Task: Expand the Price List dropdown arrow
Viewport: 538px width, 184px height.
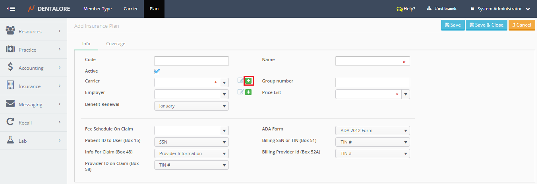Action: pyautogui.click(x=405, y=94)
